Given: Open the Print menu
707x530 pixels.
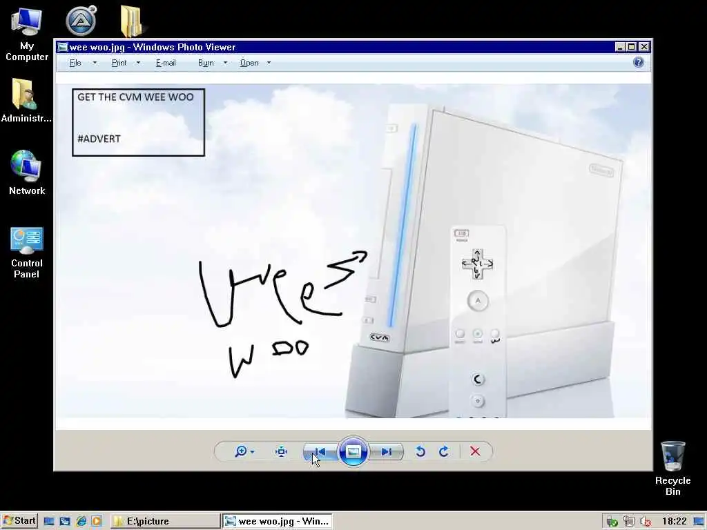Looking at the screenshot, I should [119, 63].
